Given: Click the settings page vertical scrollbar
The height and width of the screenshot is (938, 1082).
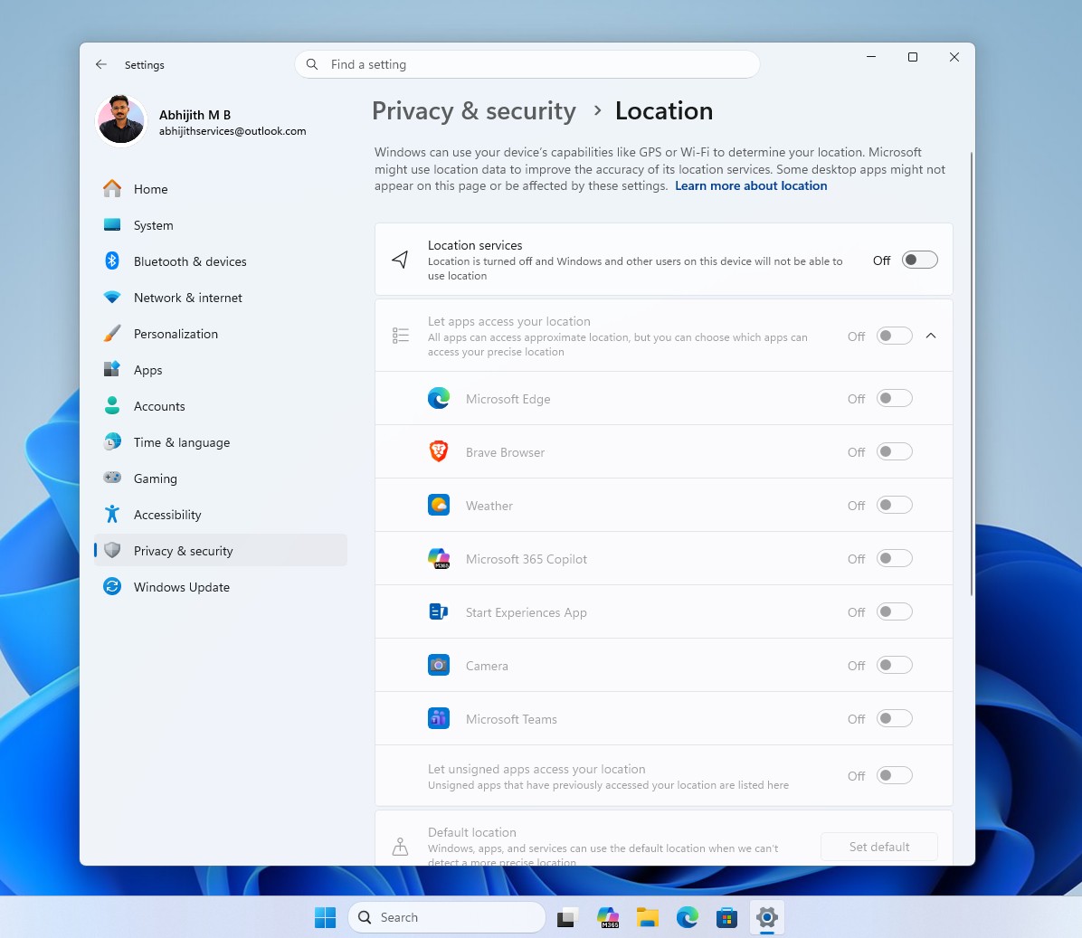Looking at the screenshot, I should pyautogui.click(x=972, y=373).
